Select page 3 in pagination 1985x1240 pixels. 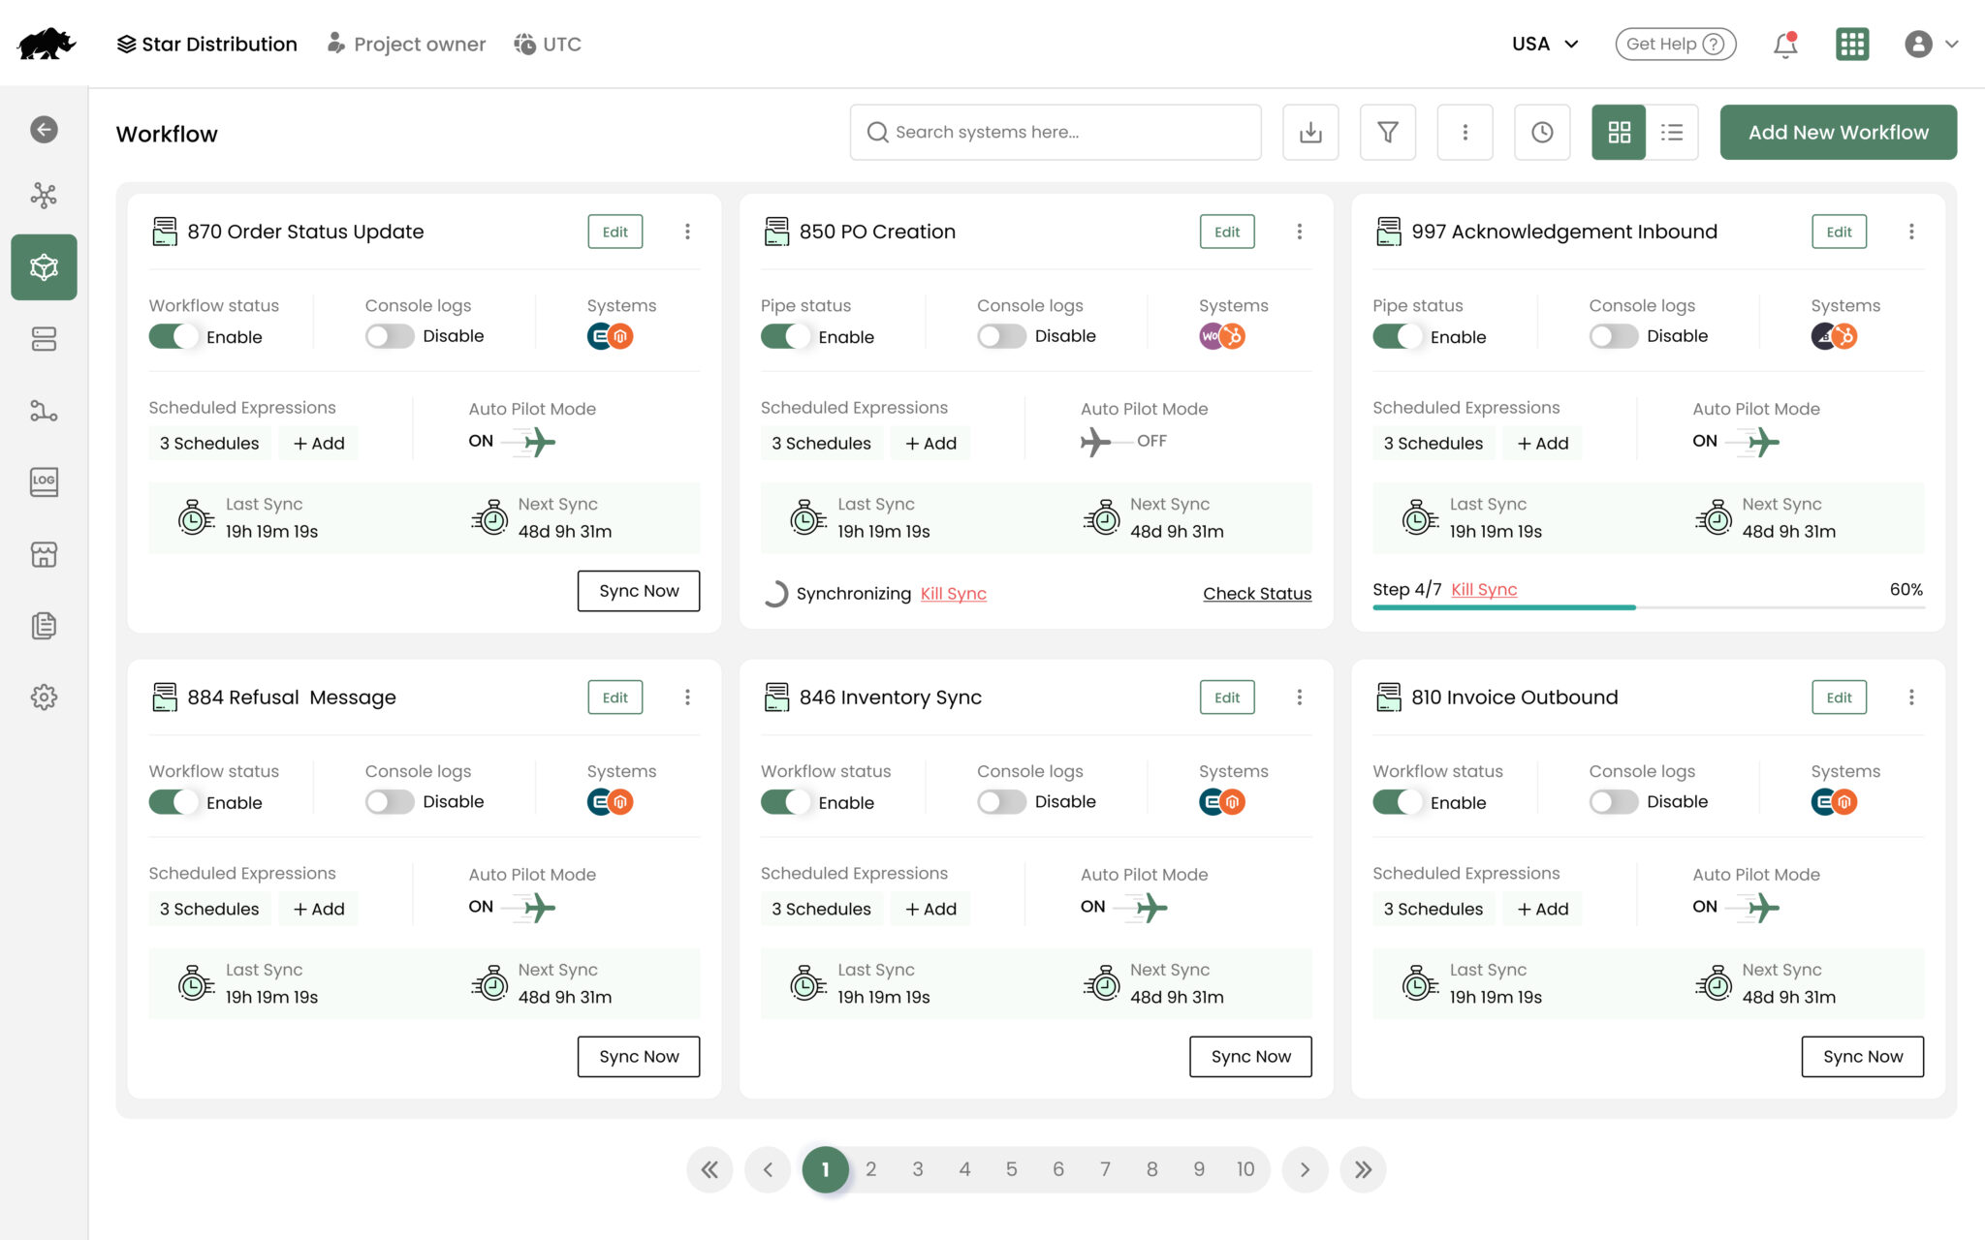click(917, 1169)
